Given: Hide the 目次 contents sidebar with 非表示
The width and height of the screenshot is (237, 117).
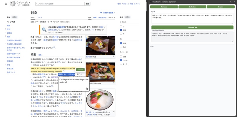Looking at the screenshot, I should coord(14,17).
